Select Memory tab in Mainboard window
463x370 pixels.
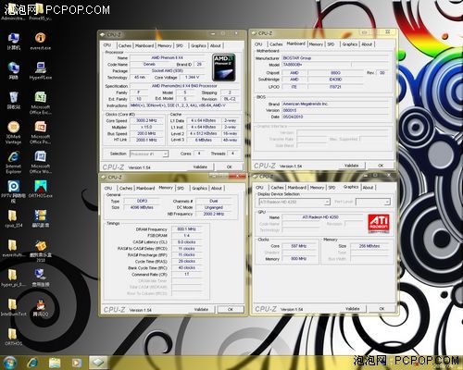pyautogui.click(x=316, y=44)
